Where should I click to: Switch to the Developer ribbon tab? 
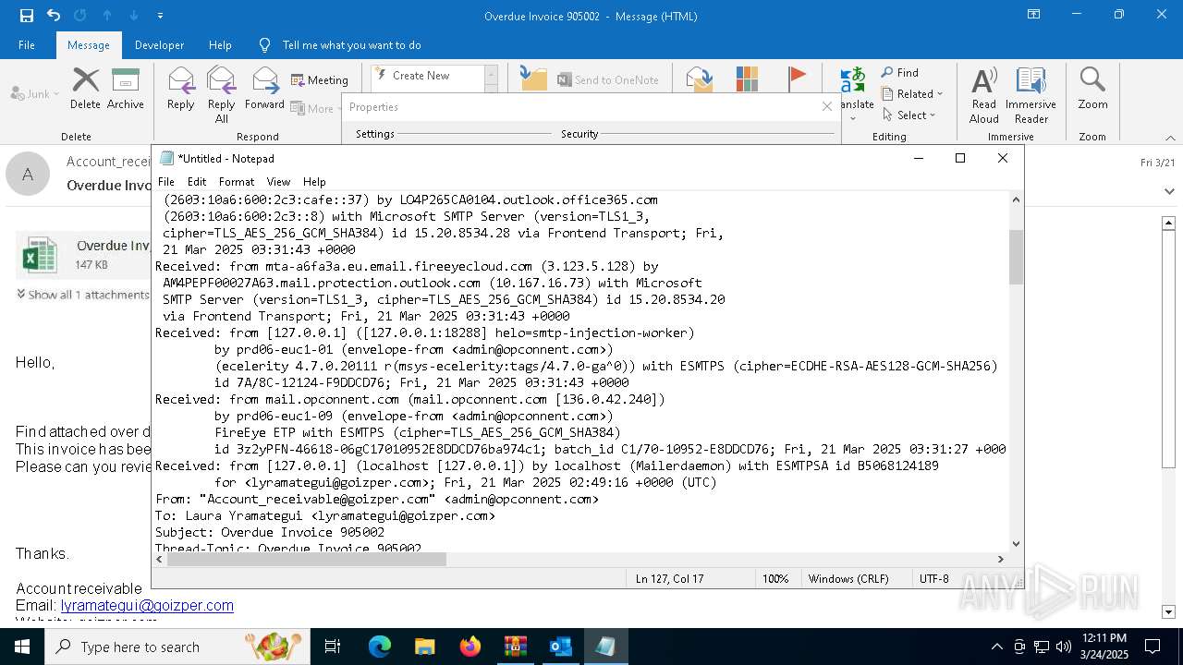pyautogui.click(x=159, y=44)
